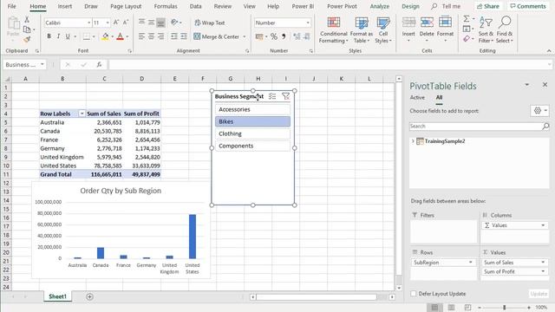Open the Name Box dropdown
The height and width of the screenshot is (312, 555).
coord(42,64)
